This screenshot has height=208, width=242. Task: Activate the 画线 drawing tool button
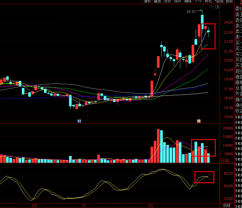pos(188,1)
